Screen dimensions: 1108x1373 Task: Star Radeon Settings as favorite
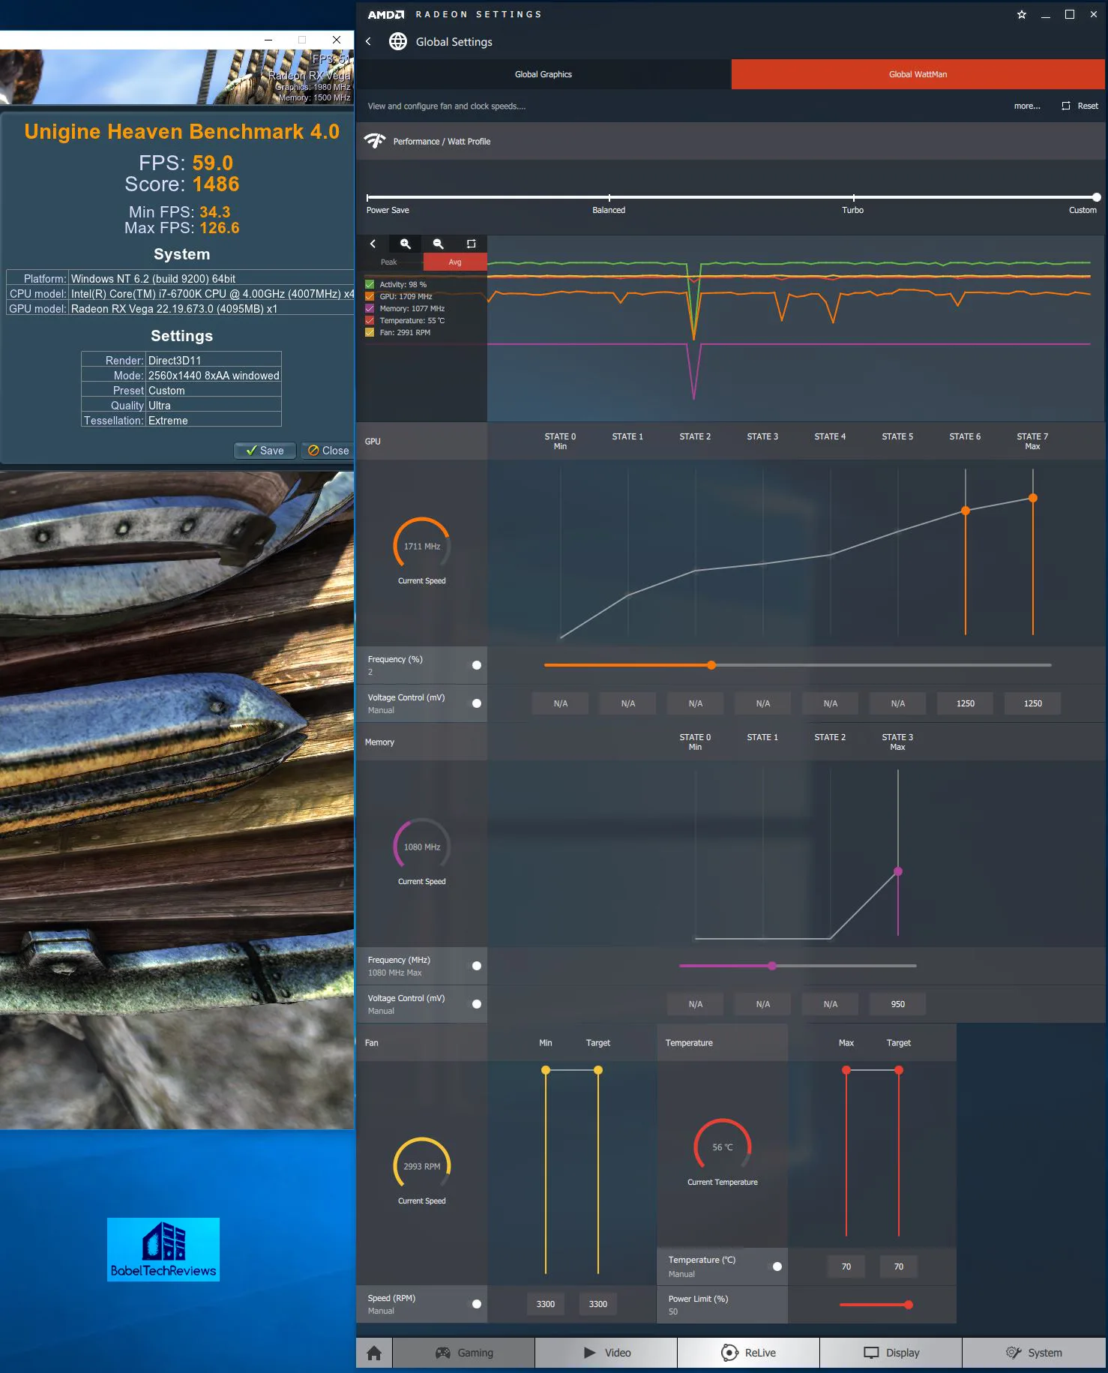pyautogui.click(x=1021, y=14)
